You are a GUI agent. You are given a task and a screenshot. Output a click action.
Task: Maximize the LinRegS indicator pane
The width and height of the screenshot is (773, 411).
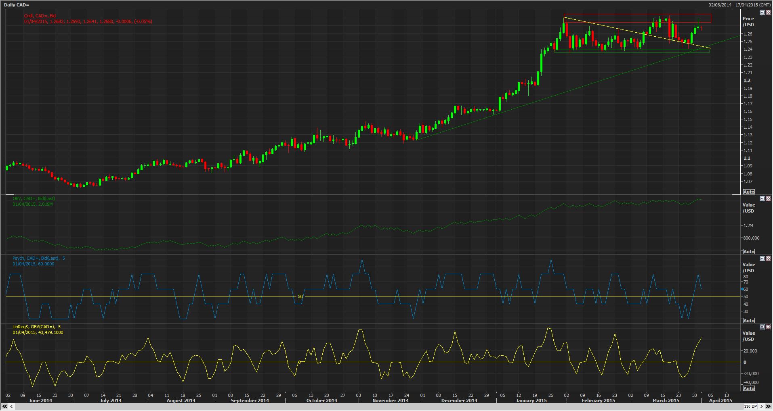[762, 327]
